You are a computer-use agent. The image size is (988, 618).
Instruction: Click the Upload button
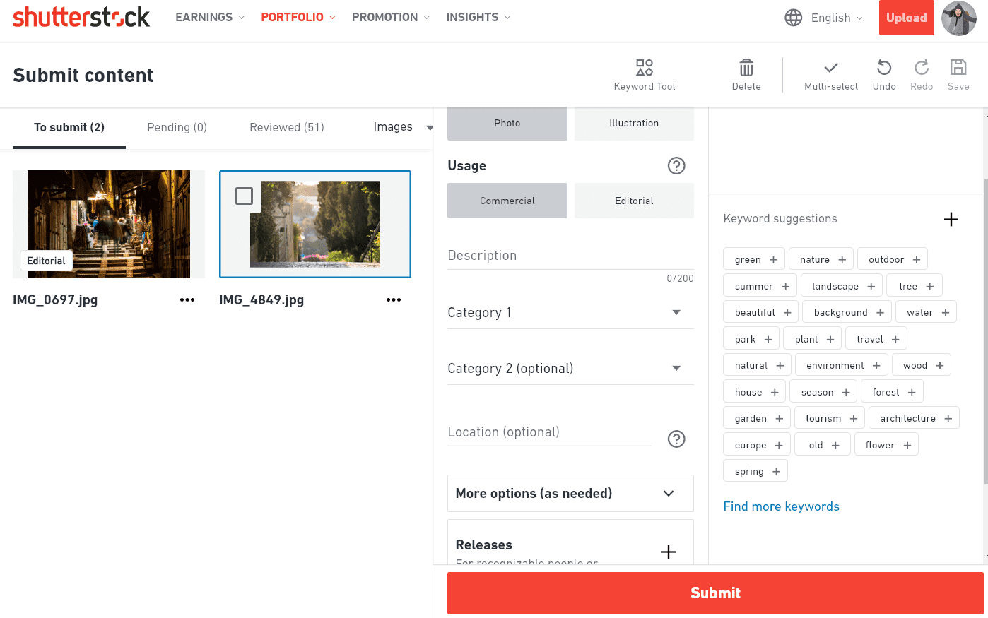click(x=907, y=18)
